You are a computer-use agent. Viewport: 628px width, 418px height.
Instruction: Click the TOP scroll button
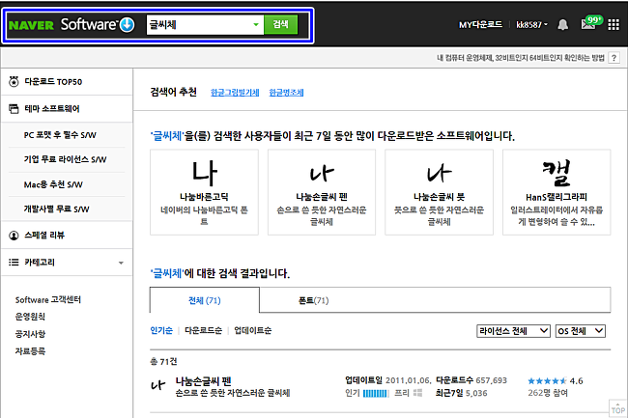pyautogui.click(x=617, y=408)
